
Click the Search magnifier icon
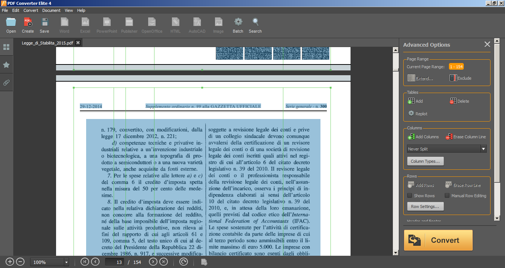click(255, 22)
